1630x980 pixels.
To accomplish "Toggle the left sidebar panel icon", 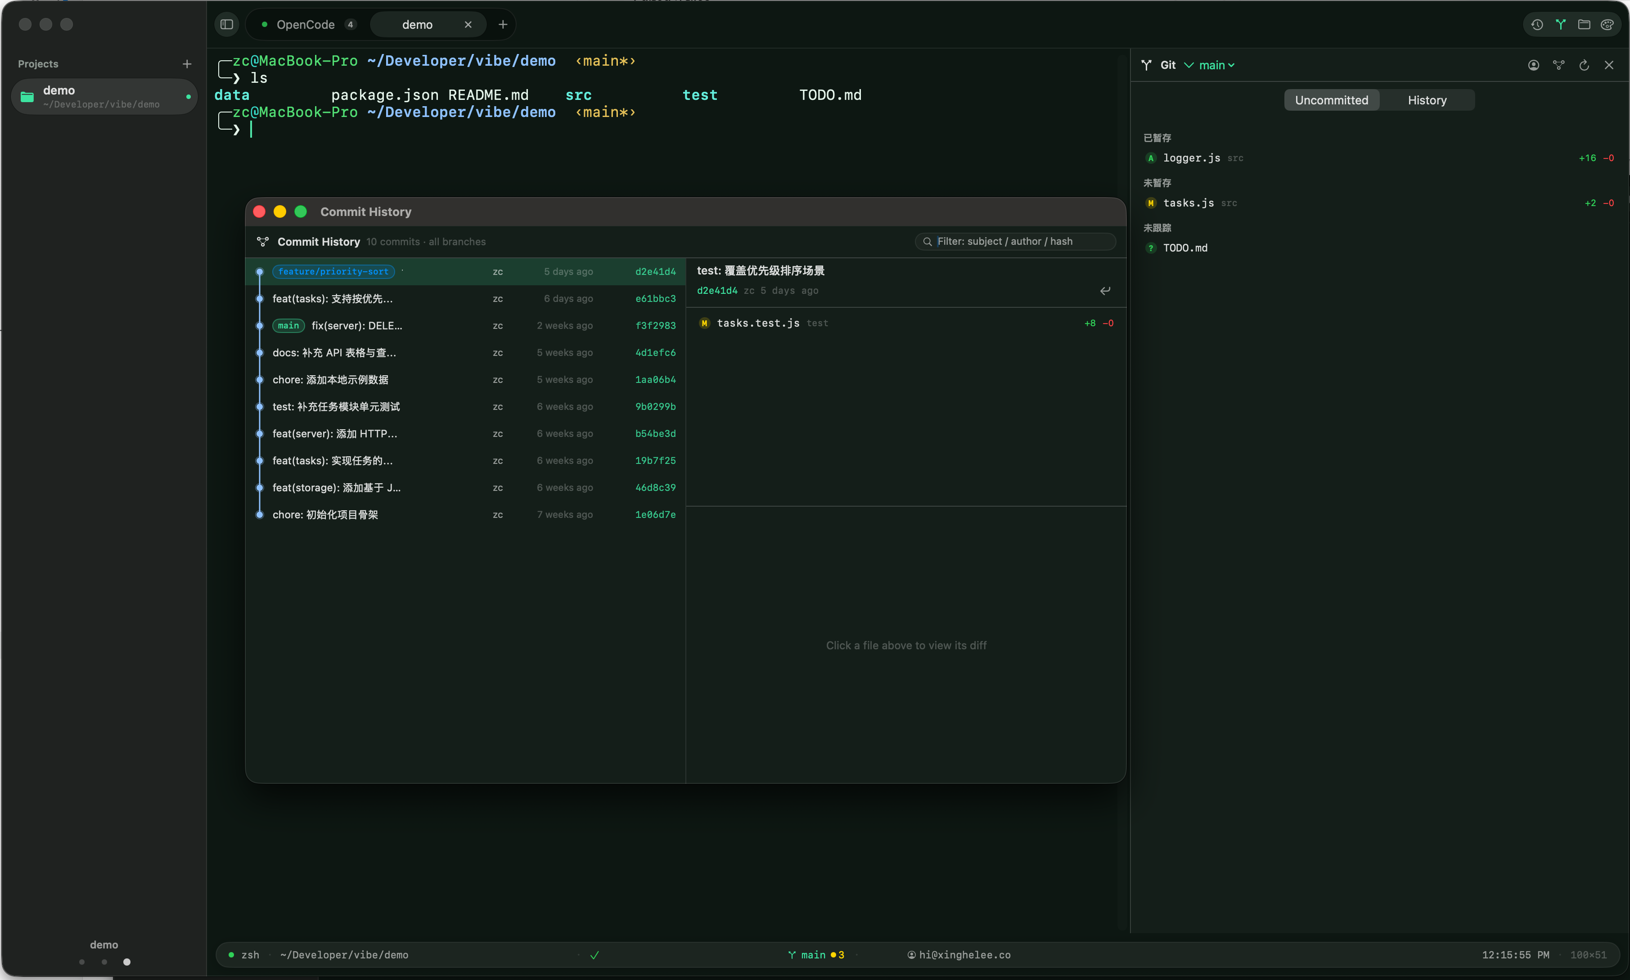I will (x=226, y=24).
